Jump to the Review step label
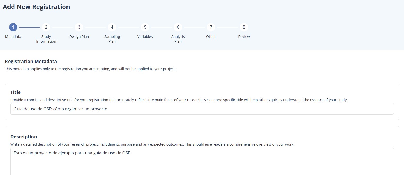The image size is (404, 175). click(x=244, y=37)
